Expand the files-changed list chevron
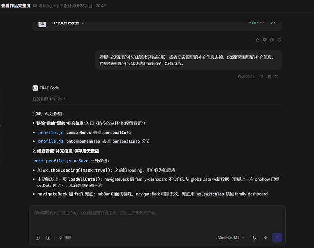 (83, 23)
